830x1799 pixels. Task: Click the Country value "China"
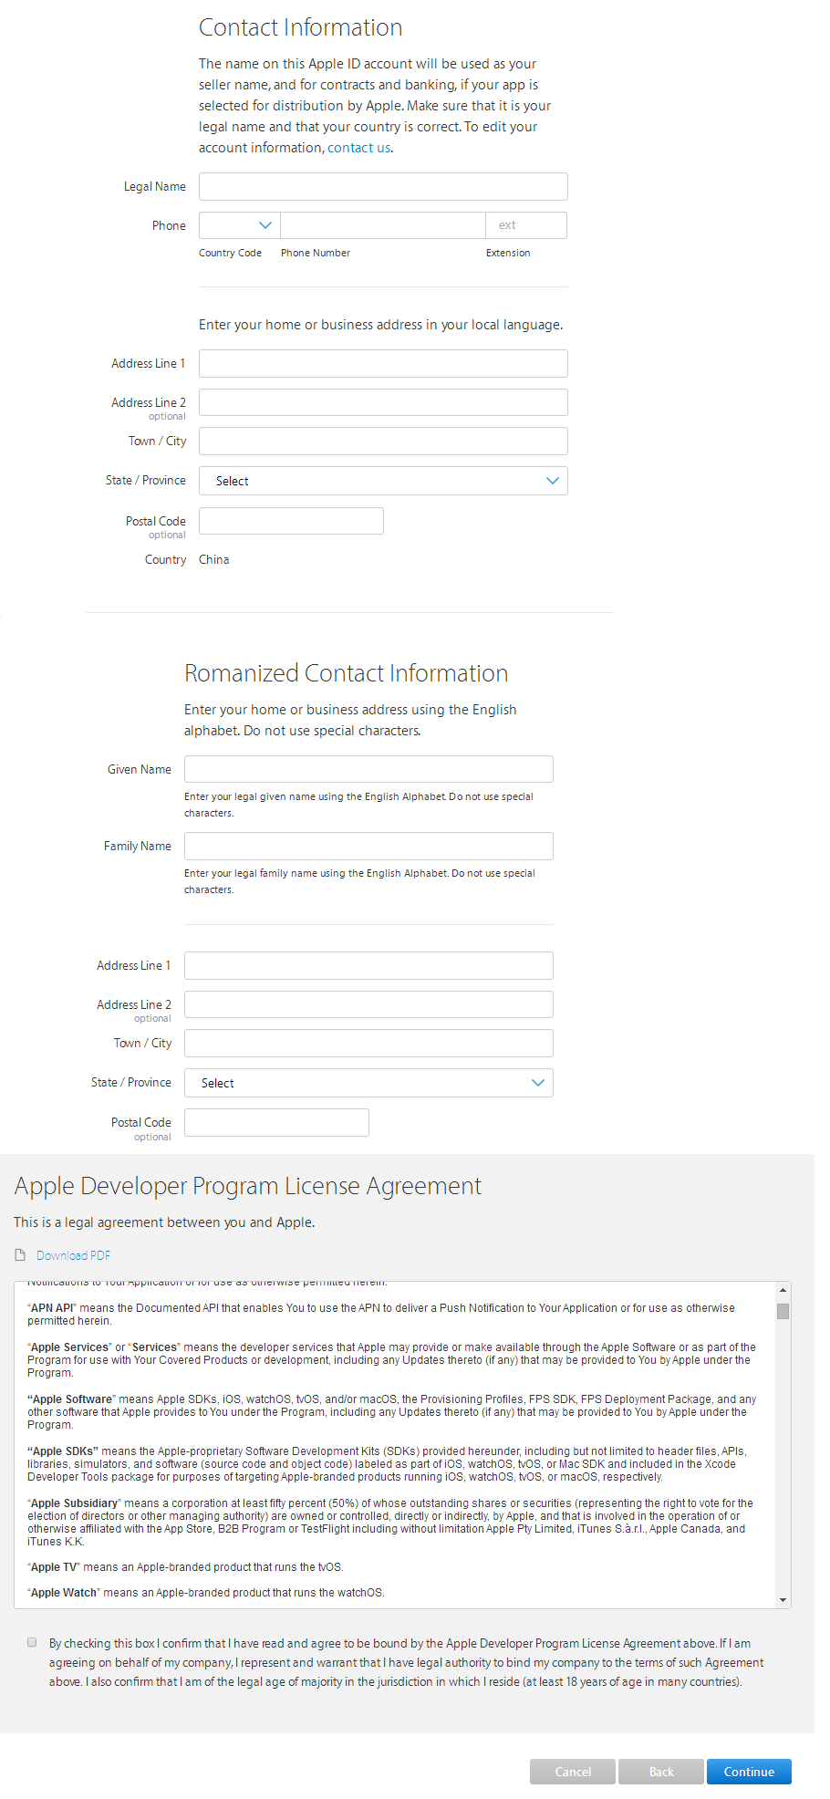(x=214, y=559)
